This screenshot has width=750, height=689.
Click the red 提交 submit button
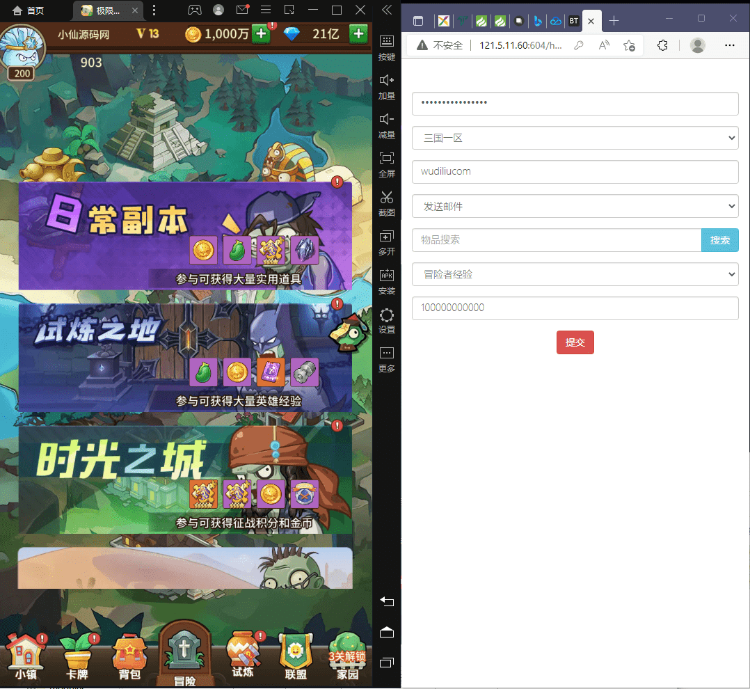click(575, 342)
